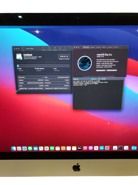
Task: Click the "Mount Point:" row
Action: pos(31,77)
